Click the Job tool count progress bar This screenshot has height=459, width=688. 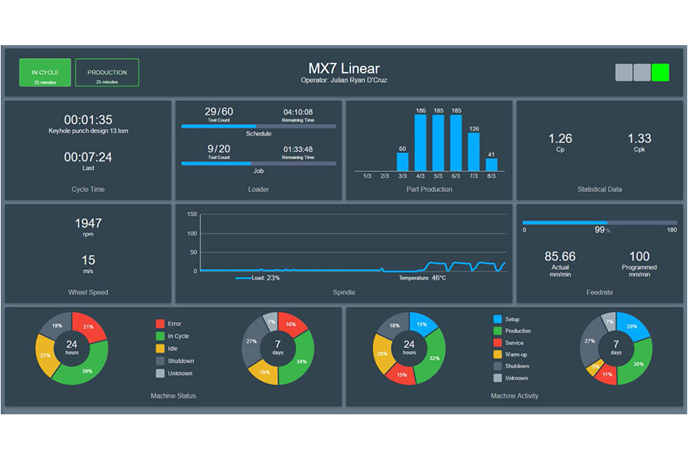click(x=258, y=163)
